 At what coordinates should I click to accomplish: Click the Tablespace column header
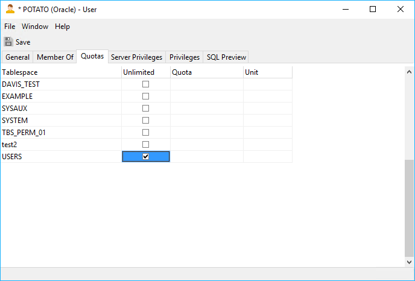pos(60,72)
